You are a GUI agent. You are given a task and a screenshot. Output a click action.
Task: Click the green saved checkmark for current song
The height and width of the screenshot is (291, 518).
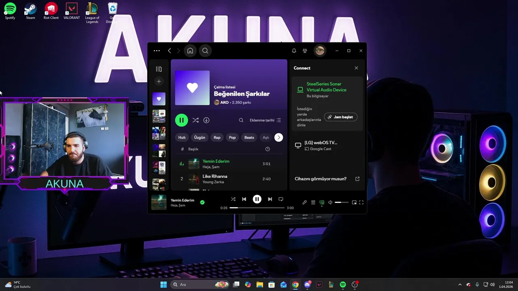click(202, 202)
